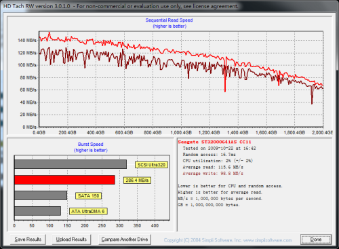Click the 300 tick on burst axis
339x249 pixels.
pyautogui.click(x=119, y=226)
